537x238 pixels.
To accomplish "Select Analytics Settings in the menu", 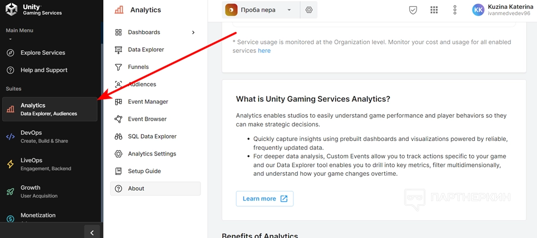I will pyautogui.click(x=152, y=154).
